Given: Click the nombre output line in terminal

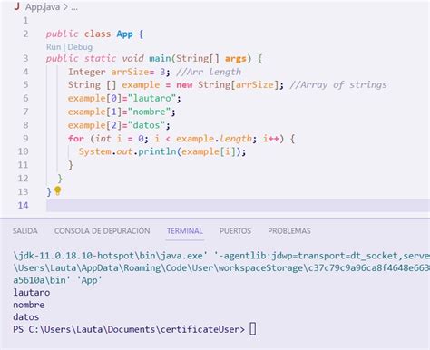Looking at the screenshot, I should 29,305.
